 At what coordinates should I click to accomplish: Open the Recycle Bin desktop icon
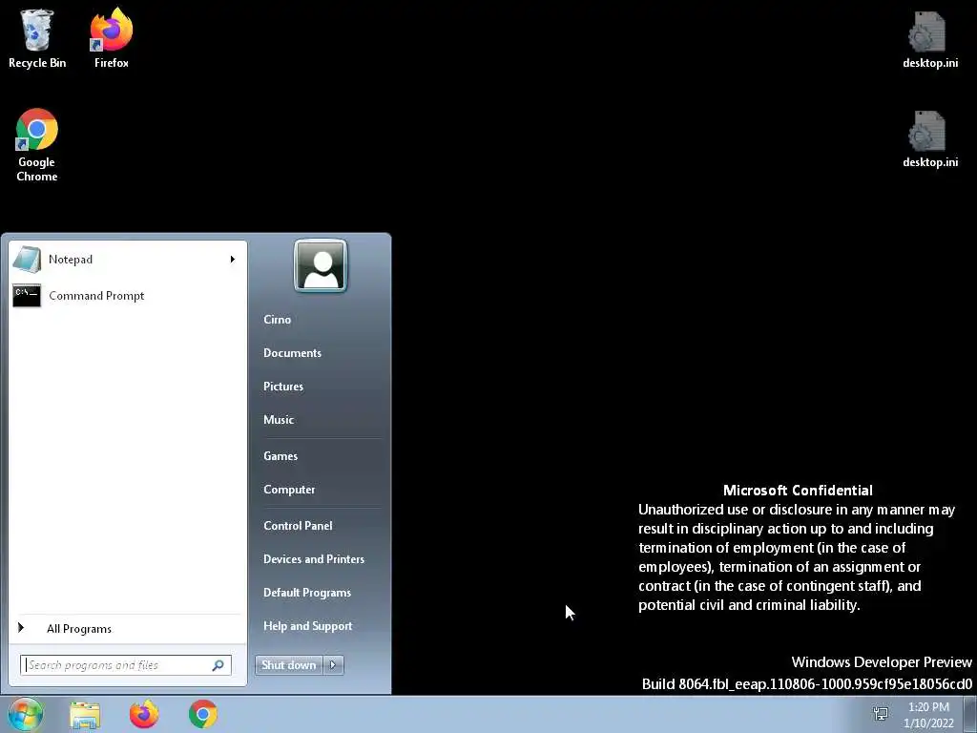(37, 37)
